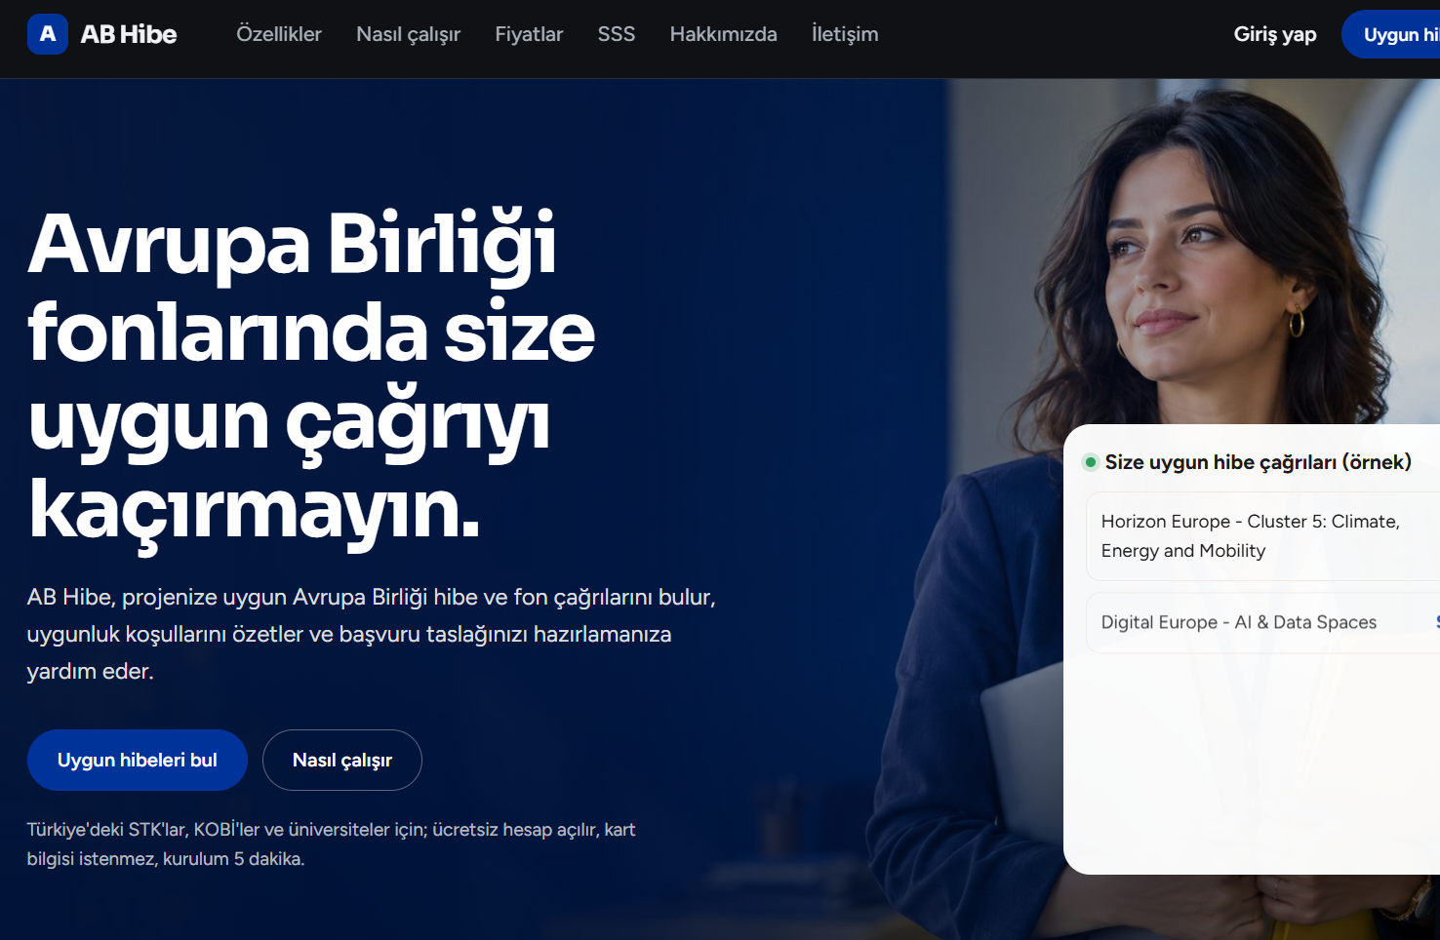This screenshot has height=940, width=1440.
Task: Click the AB Hibe description paragraph
Action: [x=372, y=634]
